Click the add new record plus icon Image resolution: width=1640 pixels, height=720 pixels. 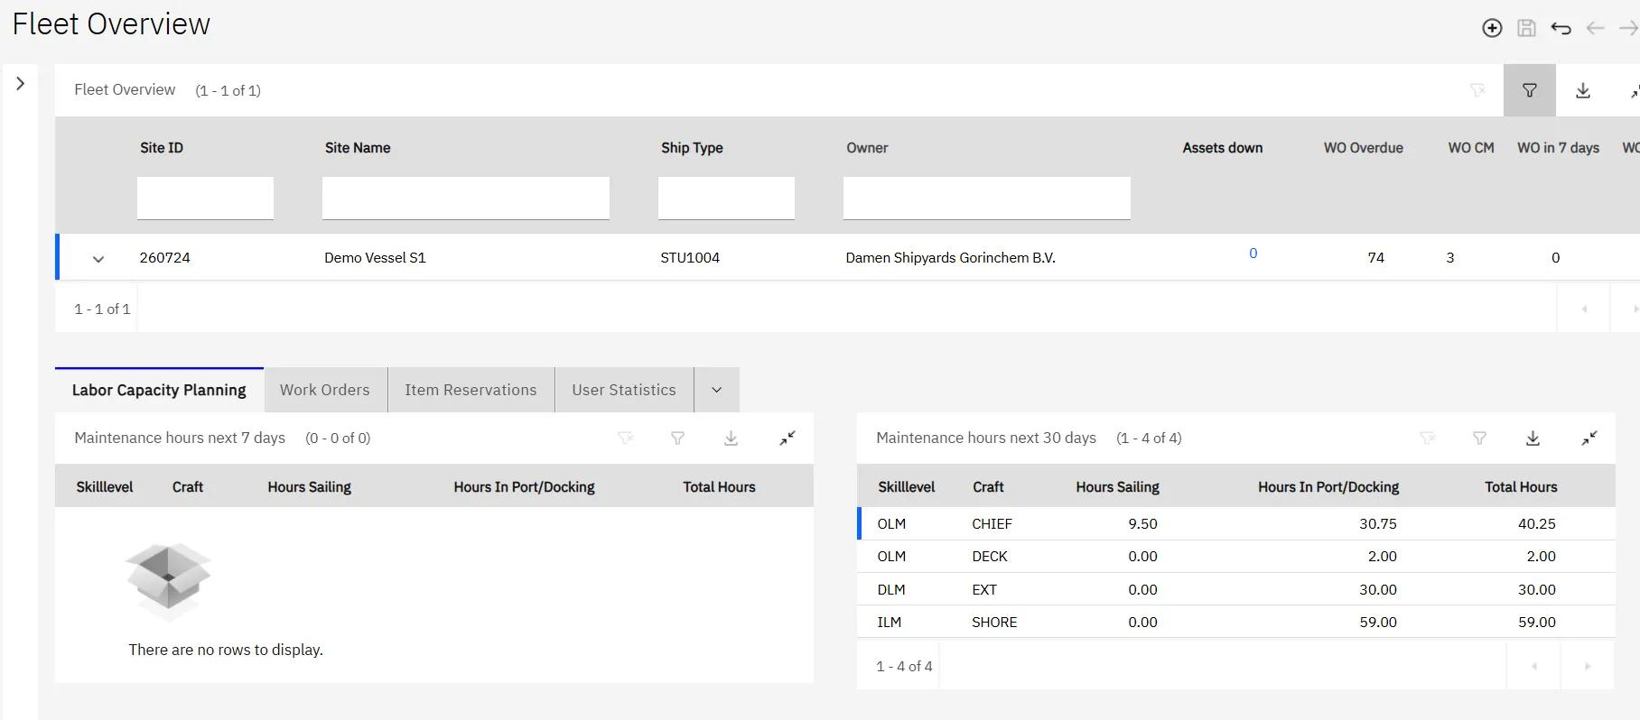point(1492,28)
